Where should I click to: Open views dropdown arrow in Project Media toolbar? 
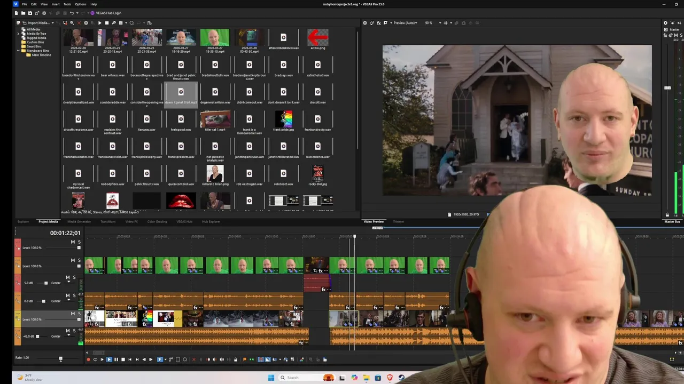[126, 23]
